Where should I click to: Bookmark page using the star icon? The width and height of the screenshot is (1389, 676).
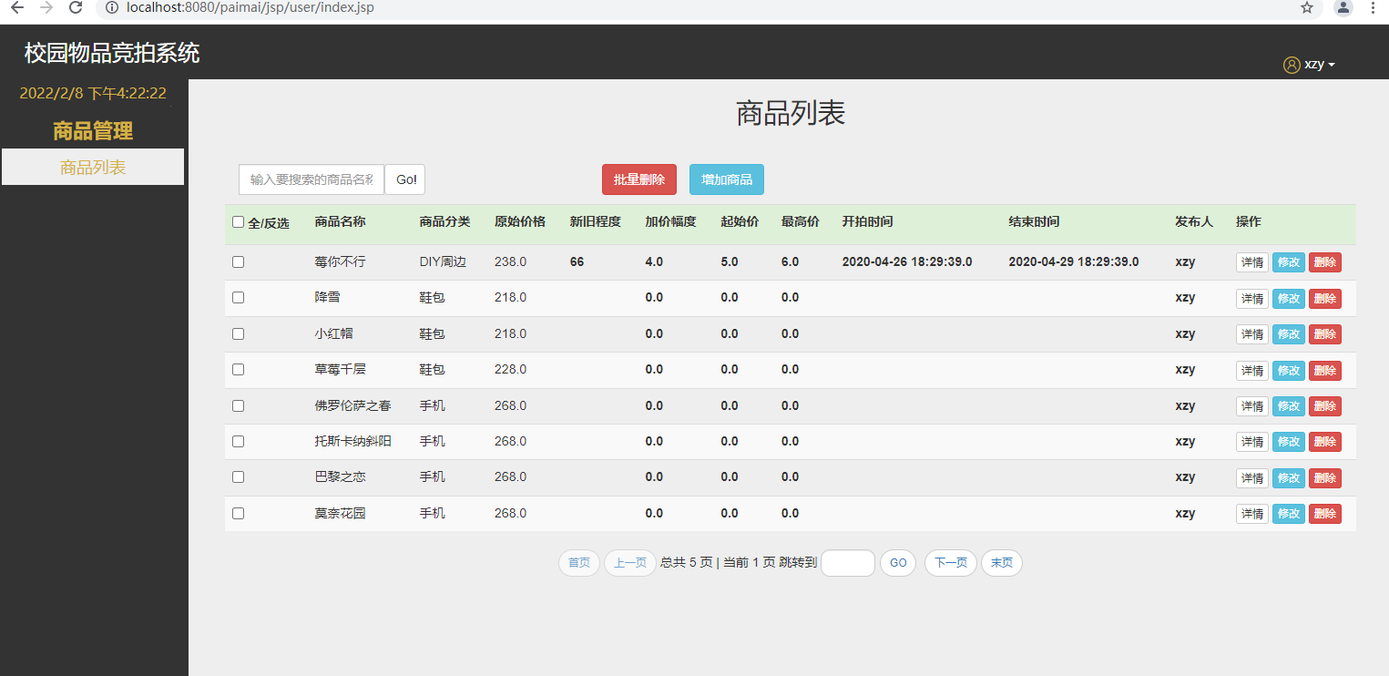(x=1307, y=7)
